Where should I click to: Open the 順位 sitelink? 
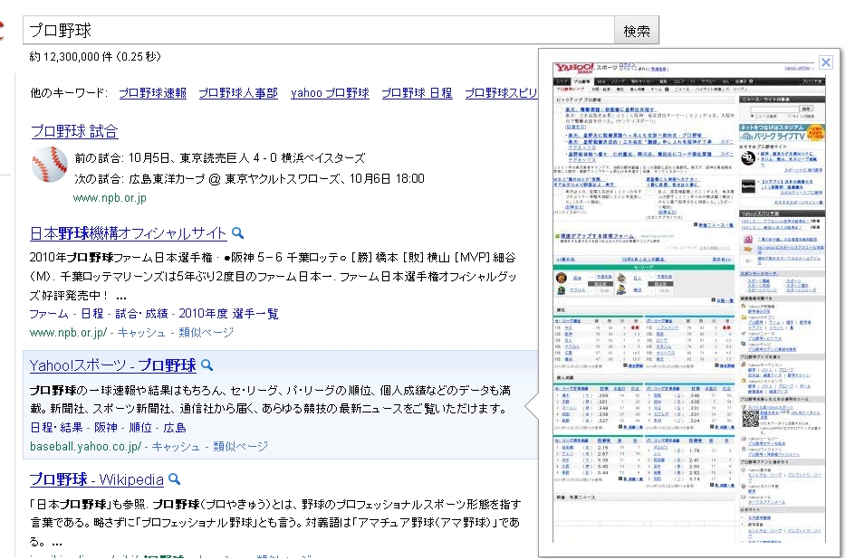140,428
